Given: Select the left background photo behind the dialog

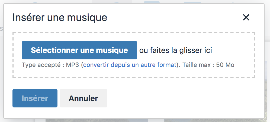Looking at the screenshot, I should (x=97, y=120).
